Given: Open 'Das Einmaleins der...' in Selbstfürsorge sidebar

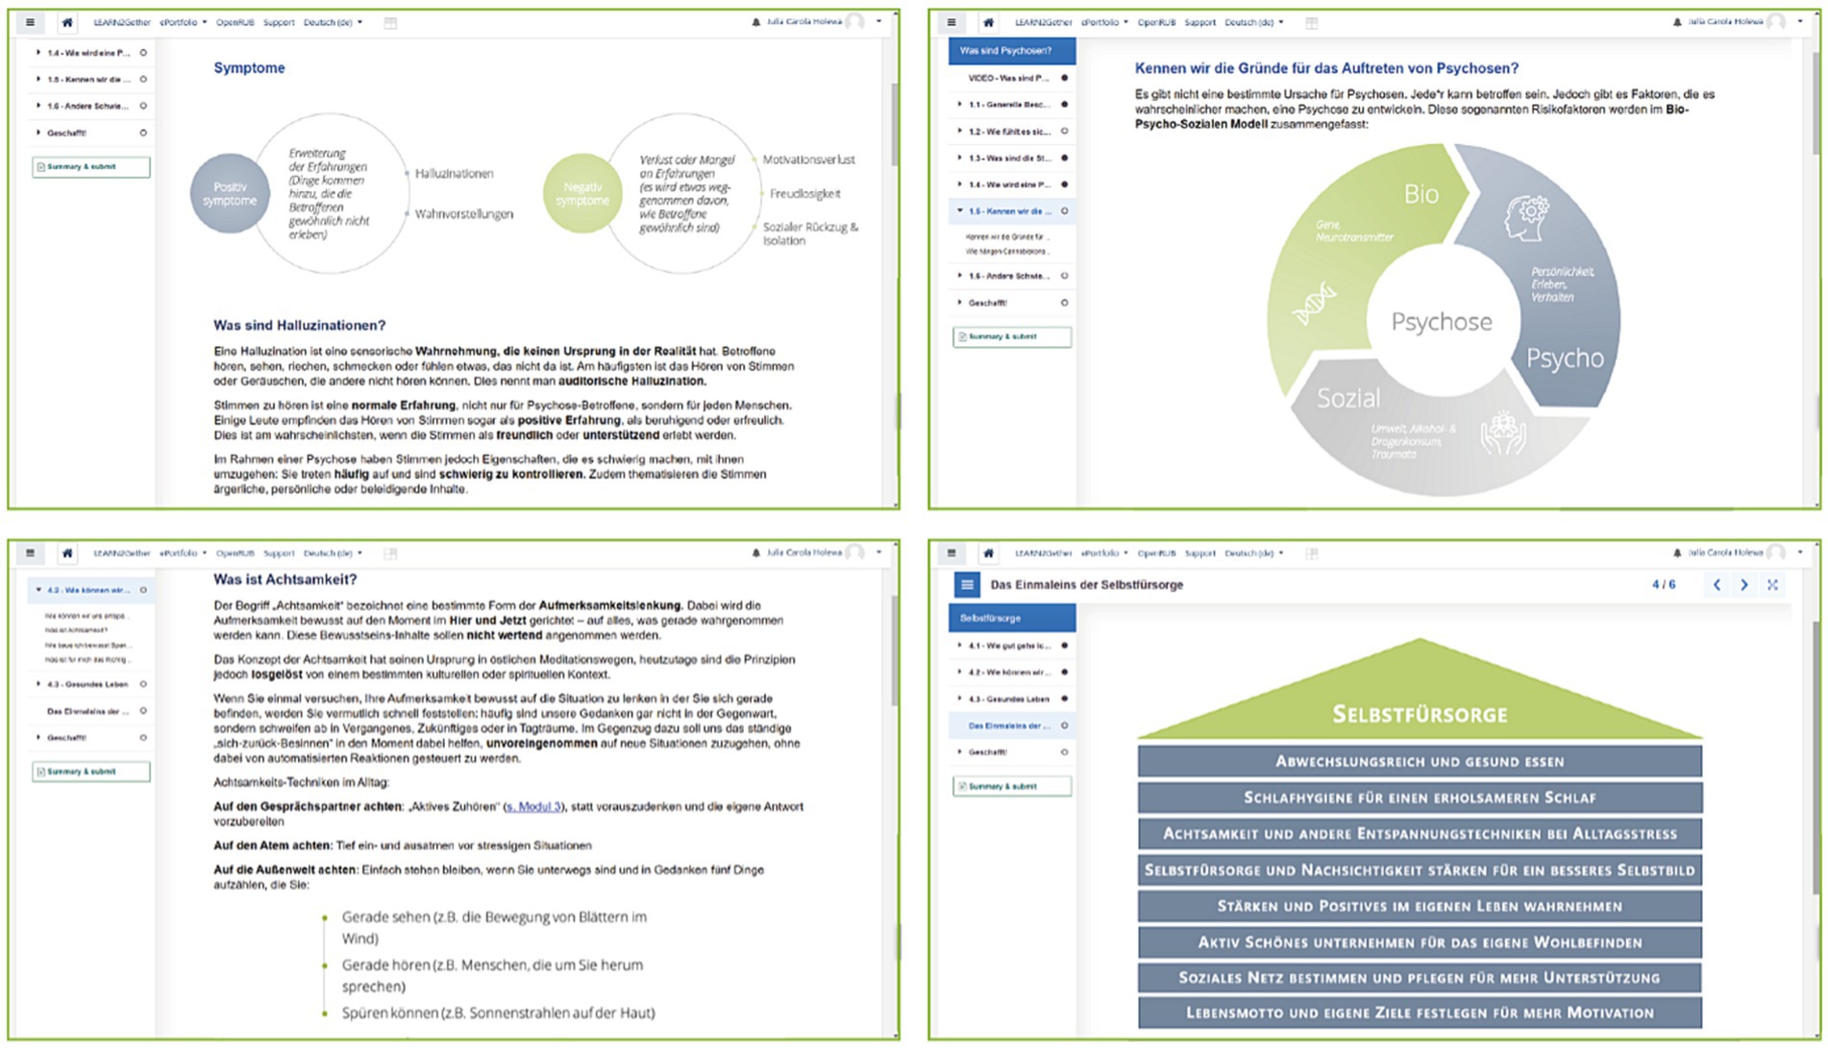Looking at the screenshot, I should [1012, 726].
